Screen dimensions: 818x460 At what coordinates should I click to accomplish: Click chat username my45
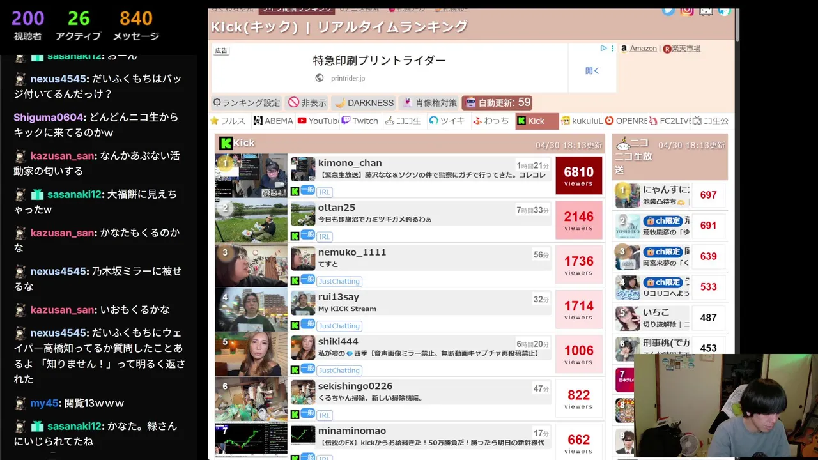[x=45, y=403]
